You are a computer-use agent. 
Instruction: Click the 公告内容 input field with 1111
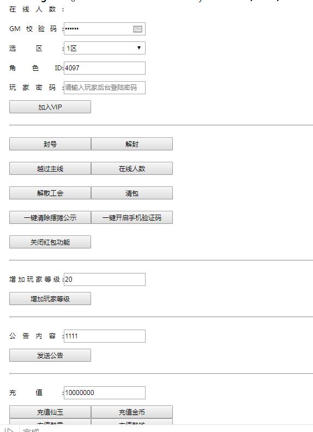pos(105,336)
